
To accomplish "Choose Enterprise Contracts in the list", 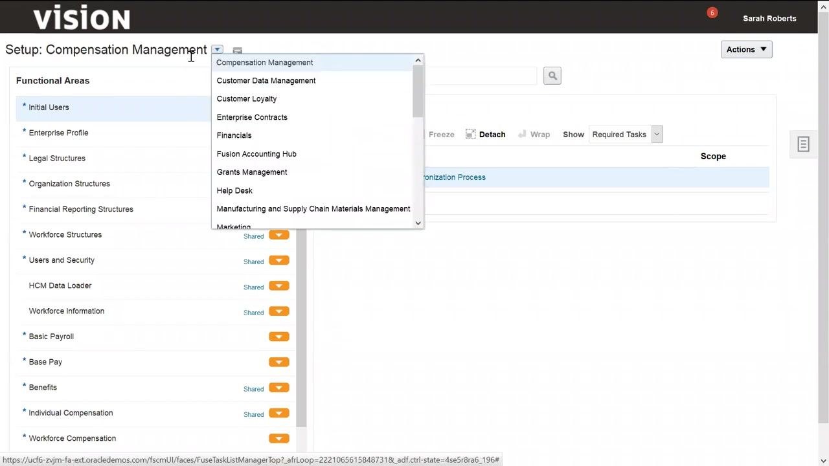I will tap(312, 117).
